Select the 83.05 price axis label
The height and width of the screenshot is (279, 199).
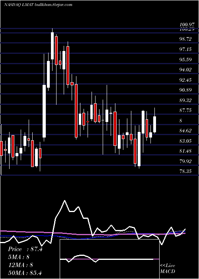pyautogui.click(x=185, y=141)
